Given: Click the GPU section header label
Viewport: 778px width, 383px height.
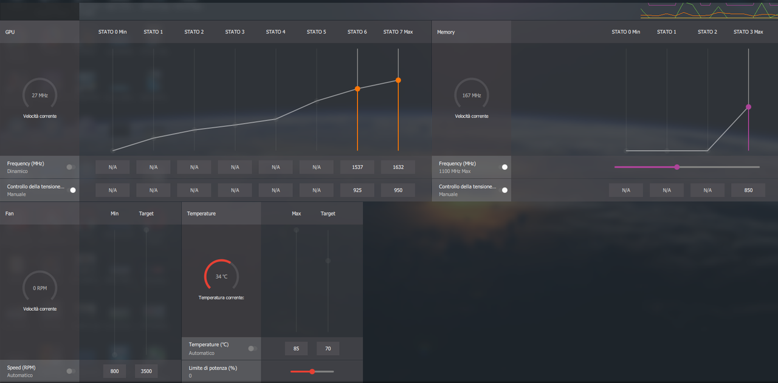Looking at the screenshot, I should pos(10,32).
